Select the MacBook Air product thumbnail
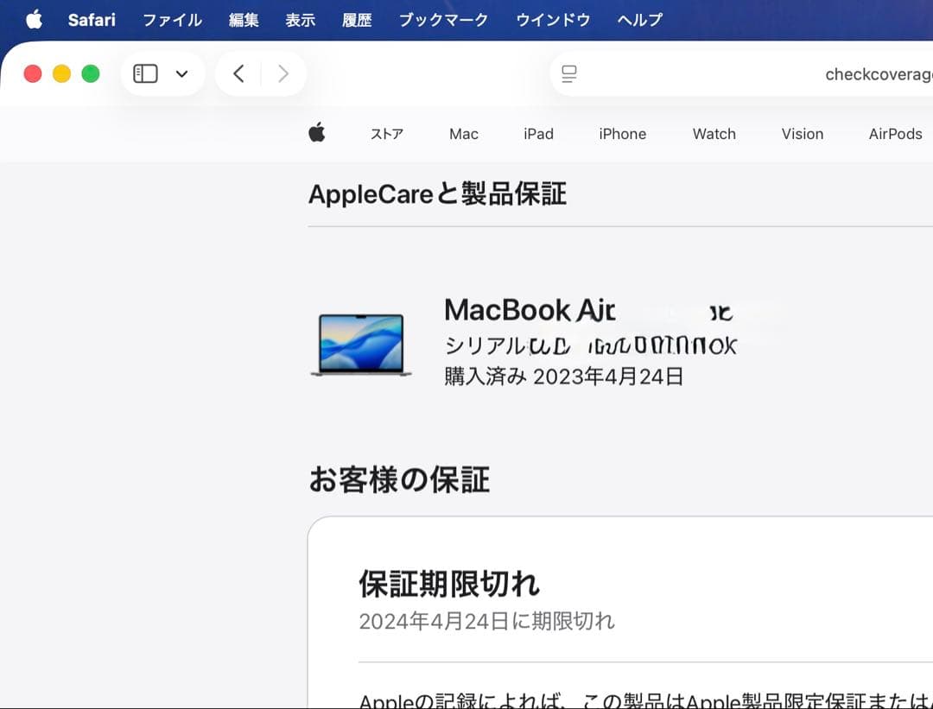The width and height of the screenshot is (933, 709). click(x=361, y=345)
